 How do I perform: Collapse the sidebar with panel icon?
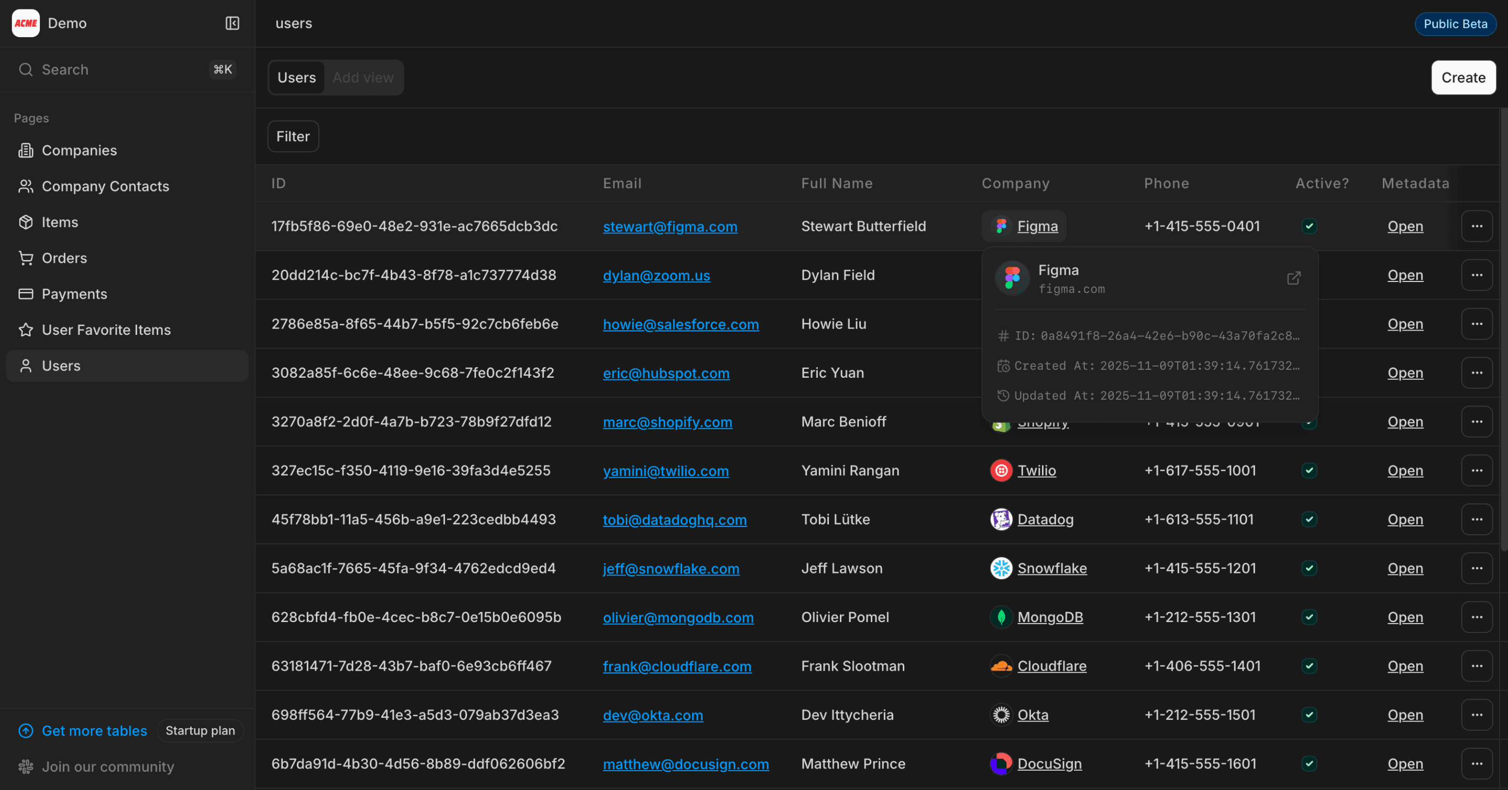(232, 24)
